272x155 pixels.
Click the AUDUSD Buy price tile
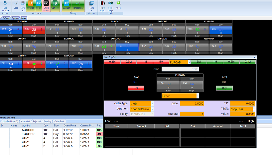tap(34, 30)
